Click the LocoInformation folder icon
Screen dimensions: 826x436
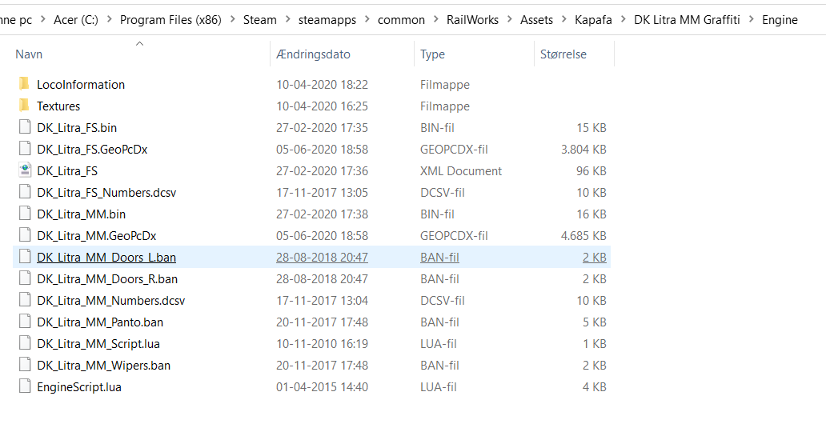pos(24,84)
